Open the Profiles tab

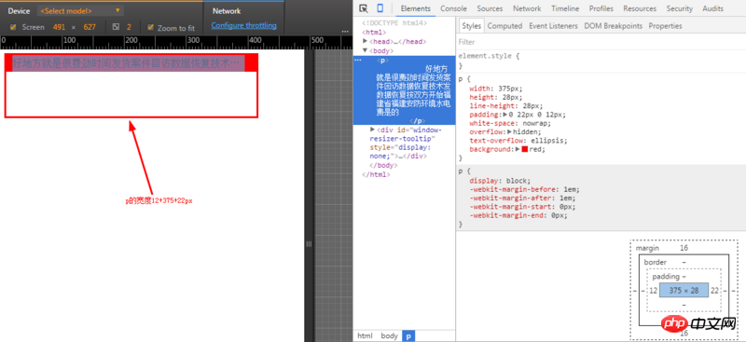pos(601,8)
